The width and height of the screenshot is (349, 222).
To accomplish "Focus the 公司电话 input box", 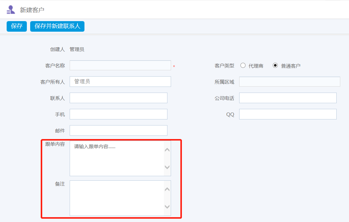I will [x=287, y=98].
